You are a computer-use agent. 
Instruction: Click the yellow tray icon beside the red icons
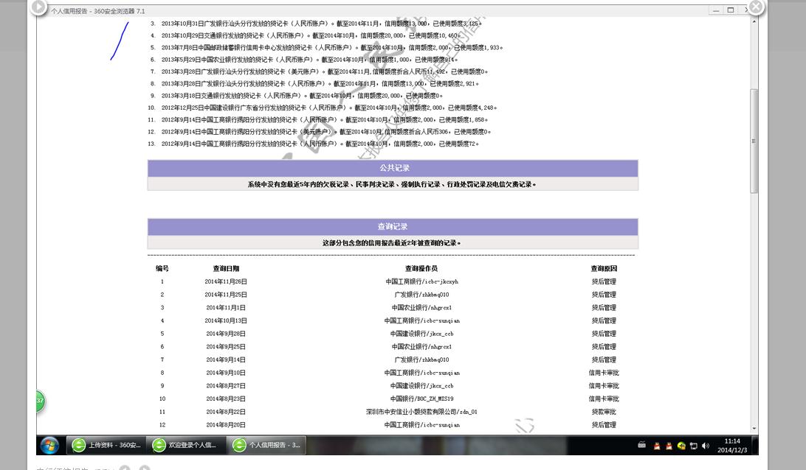681,446
